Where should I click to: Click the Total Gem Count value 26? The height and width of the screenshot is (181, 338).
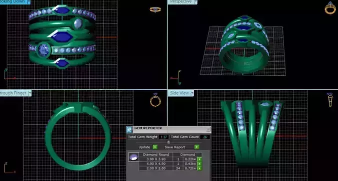click(205, 137)
